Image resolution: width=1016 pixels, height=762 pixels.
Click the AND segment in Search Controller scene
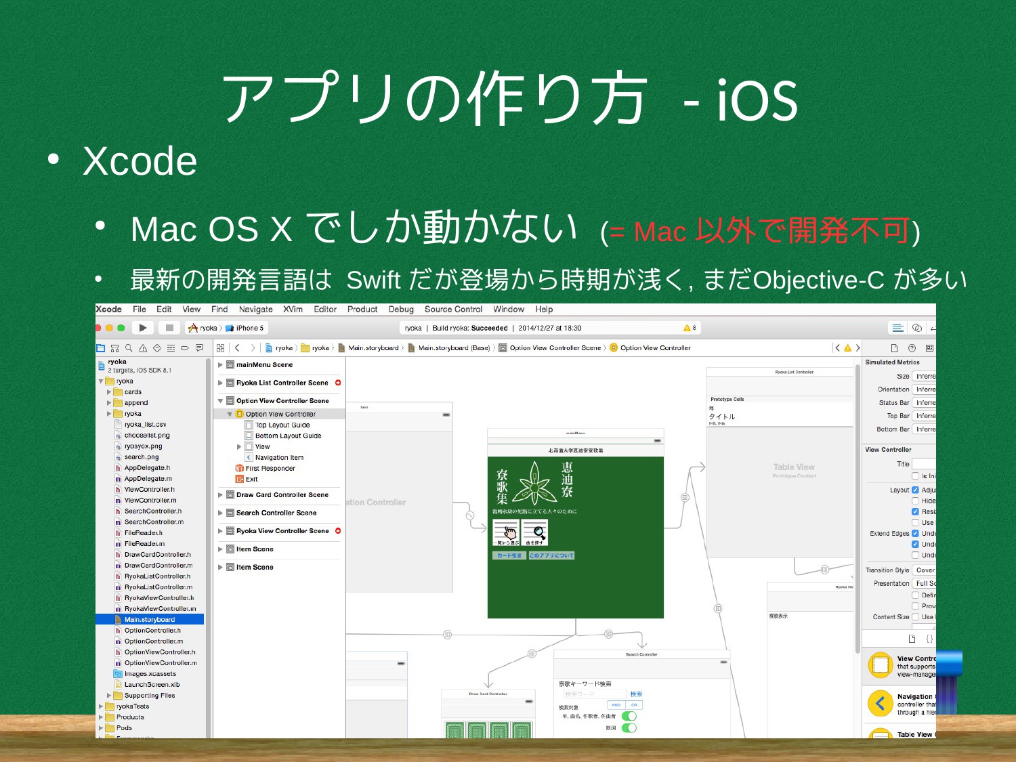[616, 705]
